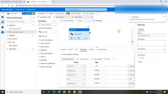This screenshot has width=168, height=94.
Task: Focus the Filter resources by name field
Action: click(x=19, y=21)
